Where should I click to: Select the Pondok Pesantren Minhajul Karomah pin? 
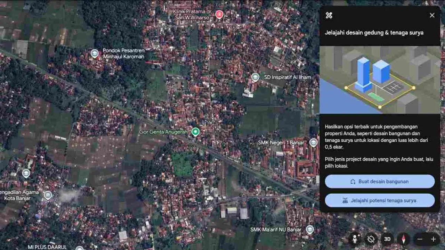pyautogui.click(x=95, y=53)
